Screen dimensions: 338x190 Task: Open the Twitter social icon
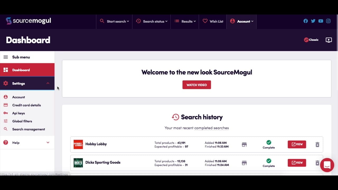(313, 21)
